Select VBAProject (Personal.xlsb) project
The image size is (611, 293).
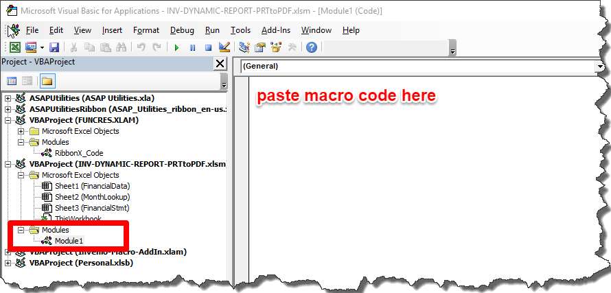81,263
